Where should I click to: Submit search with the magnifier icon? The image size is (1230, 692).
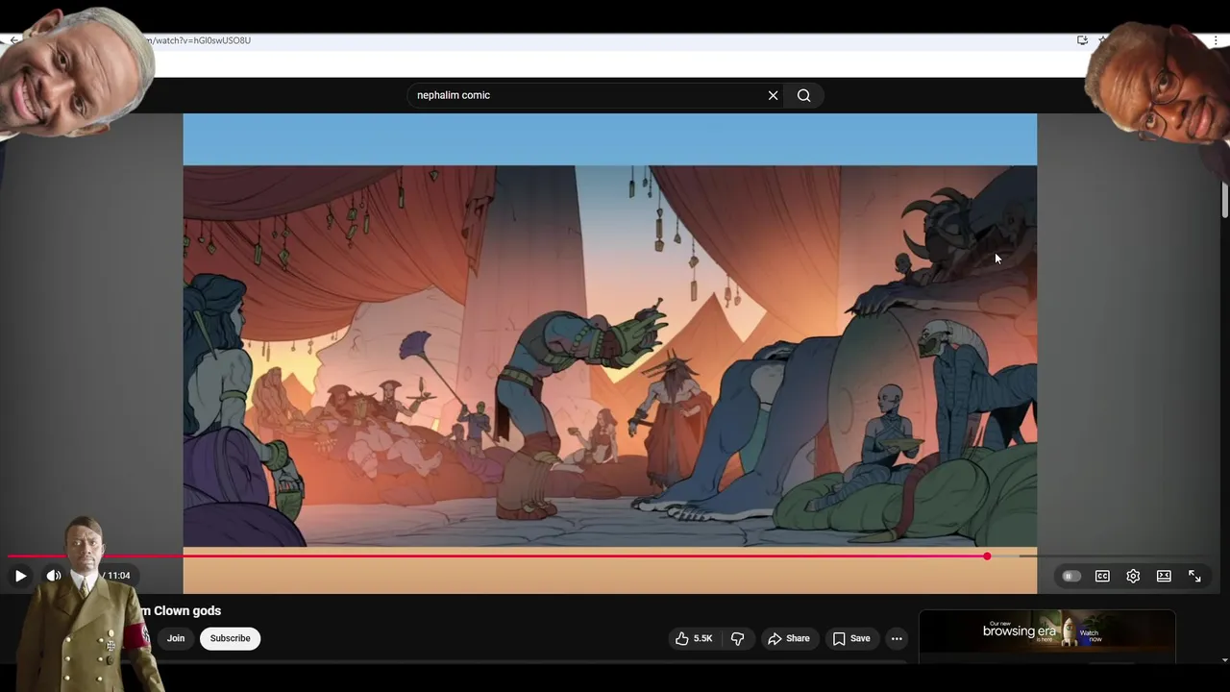(804, 95)
